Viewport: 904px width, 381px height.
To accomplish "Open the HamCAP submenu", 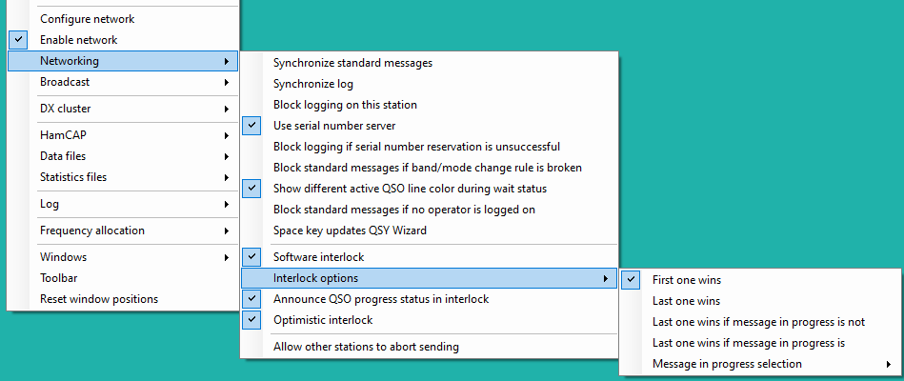I will [123, 135].
